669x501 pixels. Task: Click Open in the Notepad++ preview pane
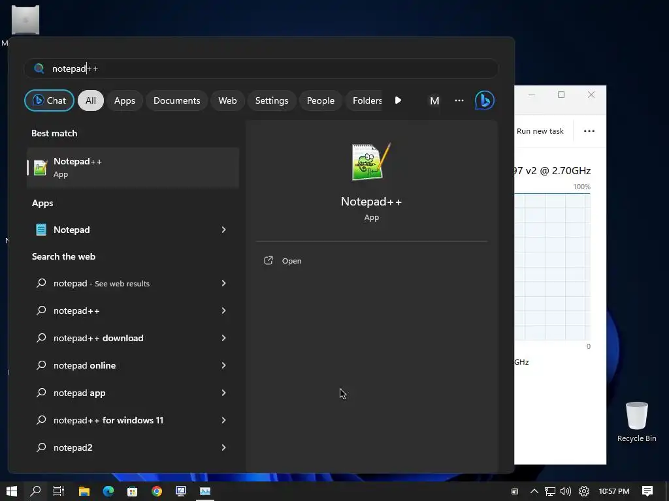coord(291,261)
